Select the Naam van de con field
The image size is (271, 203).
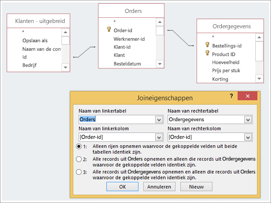[x=42, y=49]
